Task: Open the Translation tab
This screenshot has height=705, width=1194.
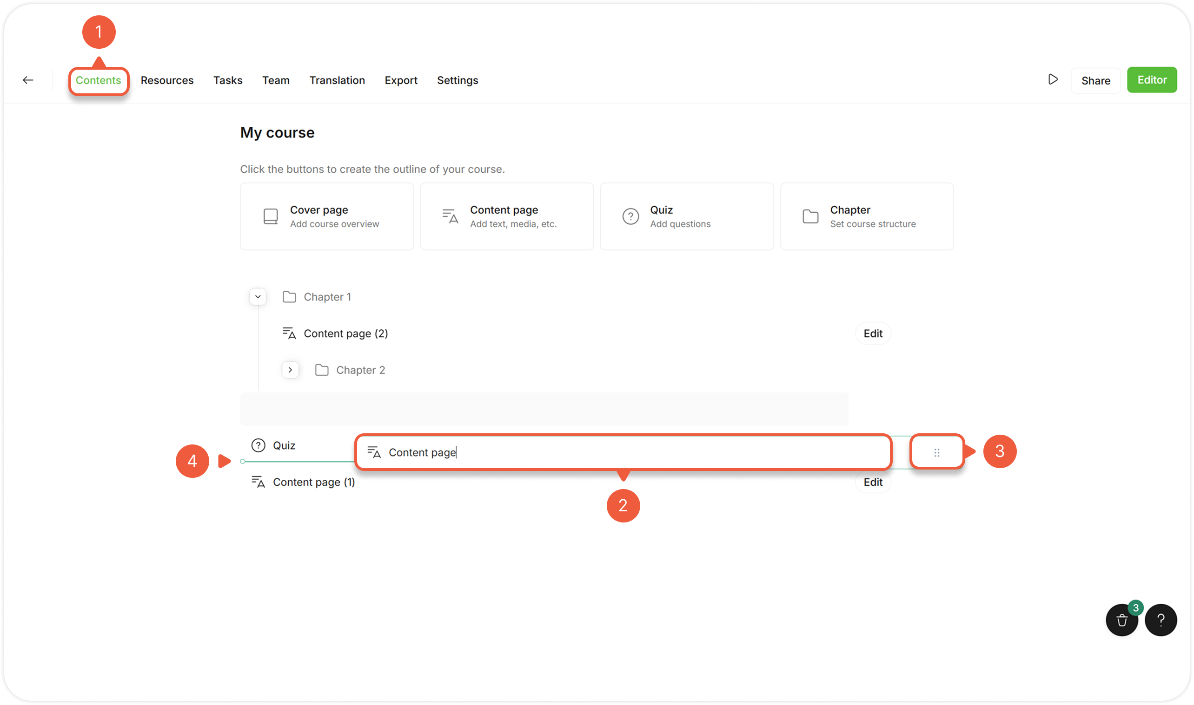Action: click(337, 80)
